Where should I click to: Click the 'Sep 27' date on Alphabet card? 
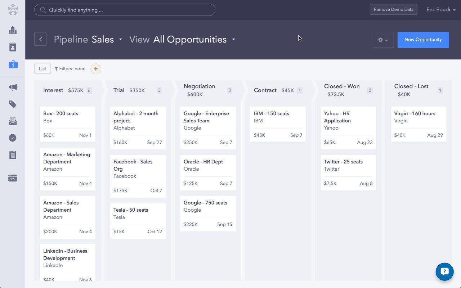tap(155, 143)
